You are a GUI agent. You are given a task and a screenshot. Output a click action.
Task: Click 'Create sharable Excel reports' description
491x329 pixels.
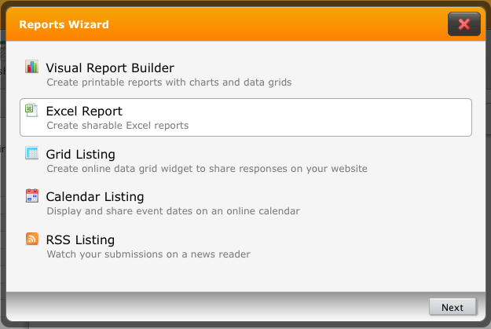pos(117,125)
